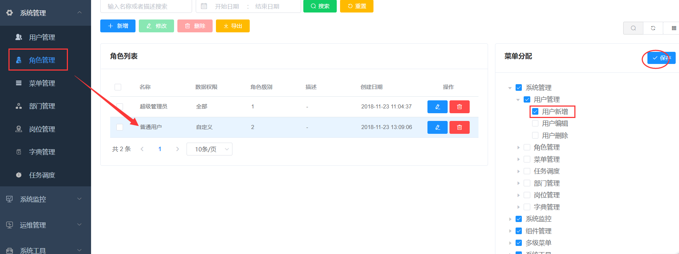Click the green 搜索 button
The height and width of the screenshot is (254, 679).
tap(320, 6)
